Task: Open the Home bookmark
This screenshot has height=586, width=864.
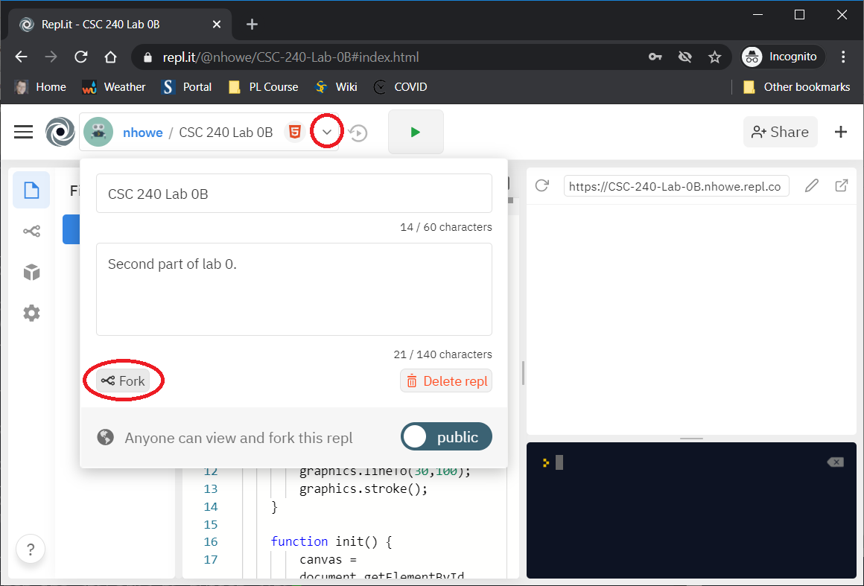Action: click(40, 87)
